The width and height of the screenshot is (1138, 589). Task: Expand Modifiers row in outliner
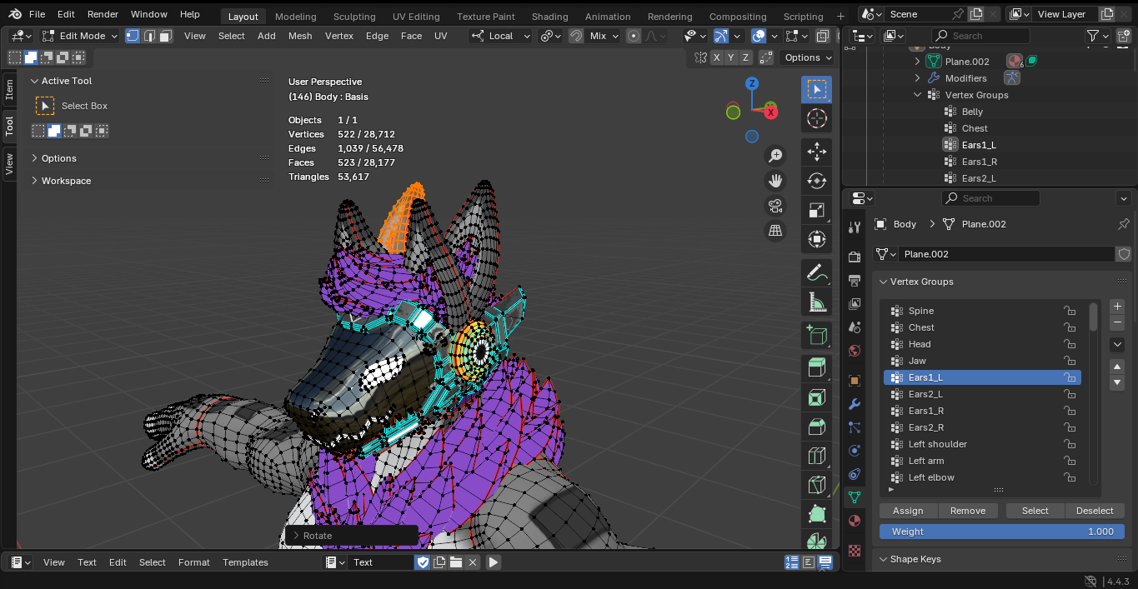[917, 78]
